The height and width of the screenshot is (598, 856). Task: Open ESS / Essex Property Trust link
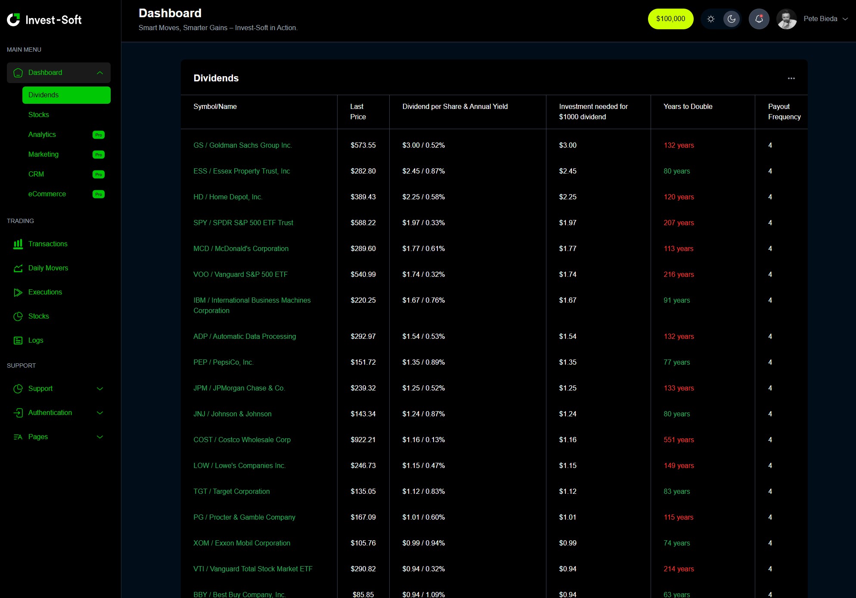tap(242, 171)
